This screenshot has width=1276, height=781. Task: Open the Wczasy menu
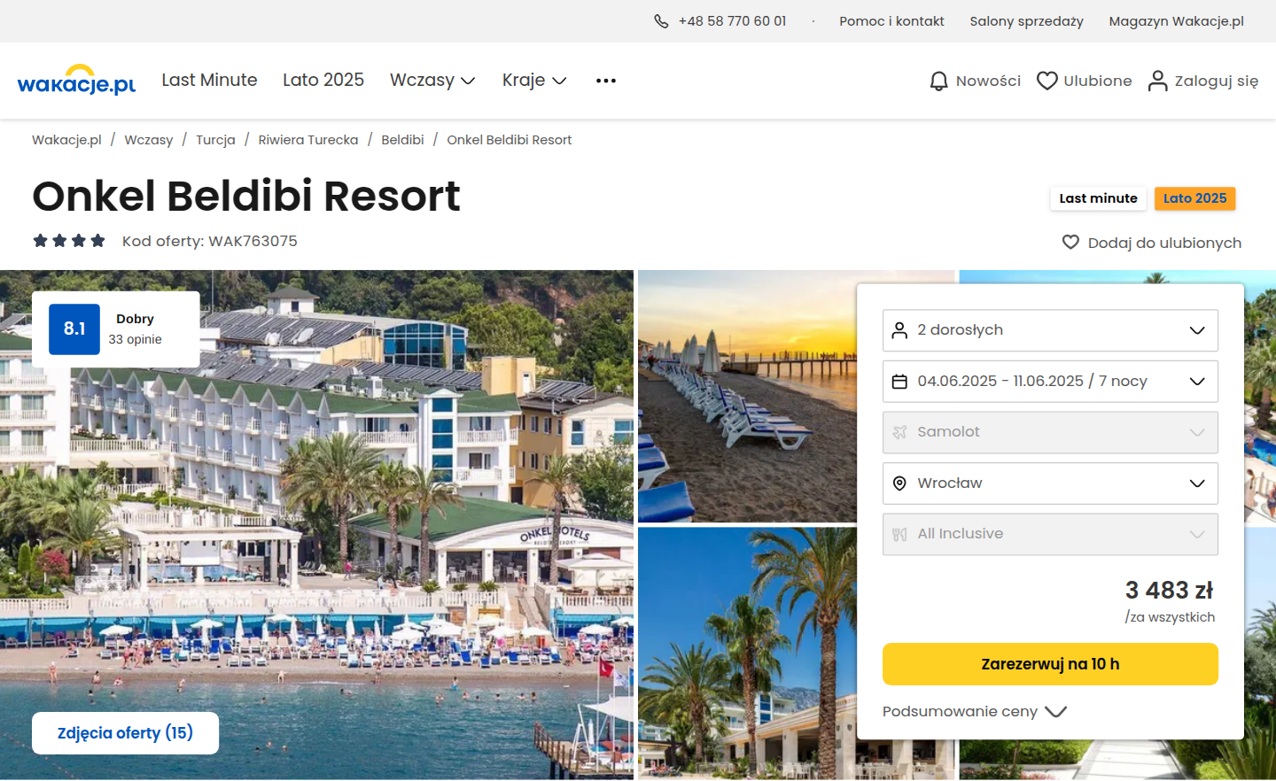click(432, 81)
